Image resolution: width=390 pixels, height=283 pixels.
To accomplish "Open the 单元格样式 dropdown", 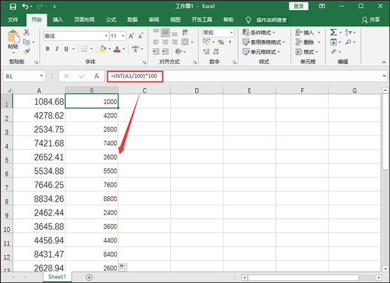I will pos(261,51).
